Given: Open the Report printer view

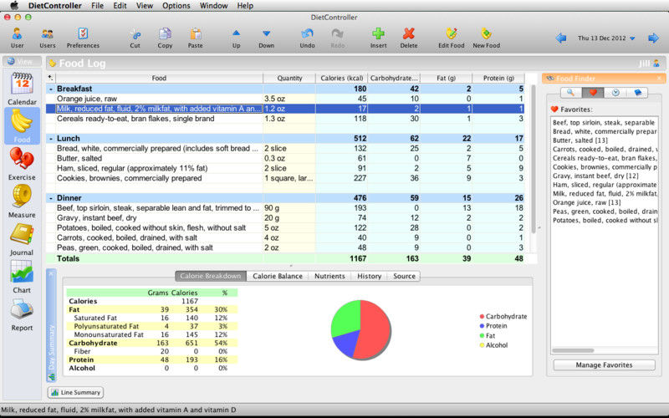Looking at the screenshot, I should (x=22, y=315).
